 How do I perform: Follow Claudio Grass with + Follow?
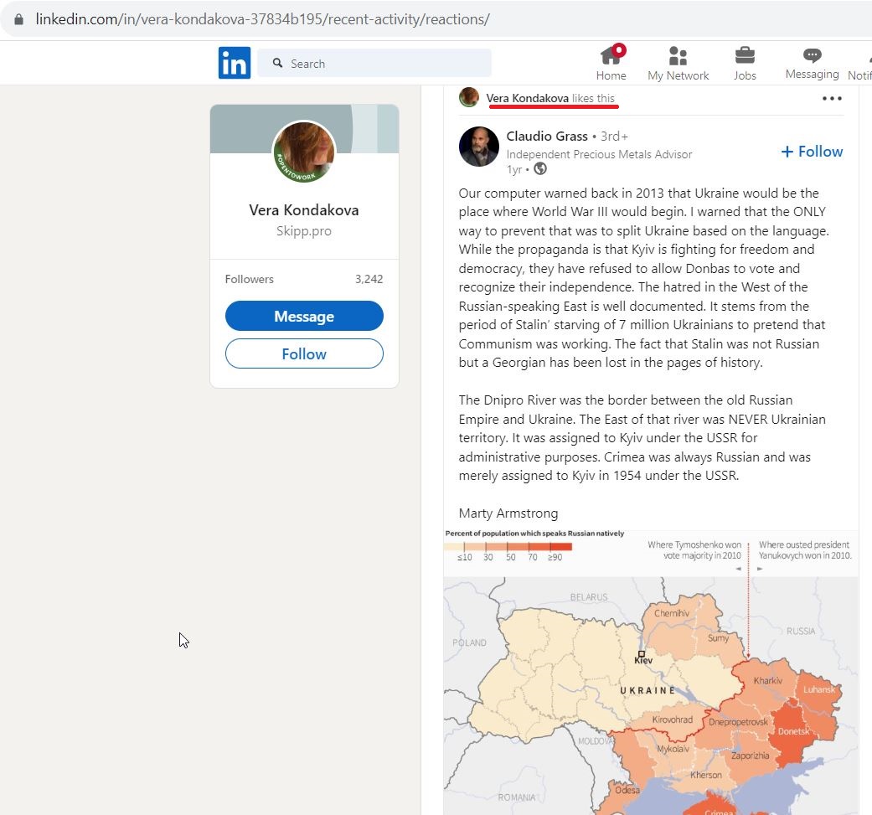coord(812,152)
